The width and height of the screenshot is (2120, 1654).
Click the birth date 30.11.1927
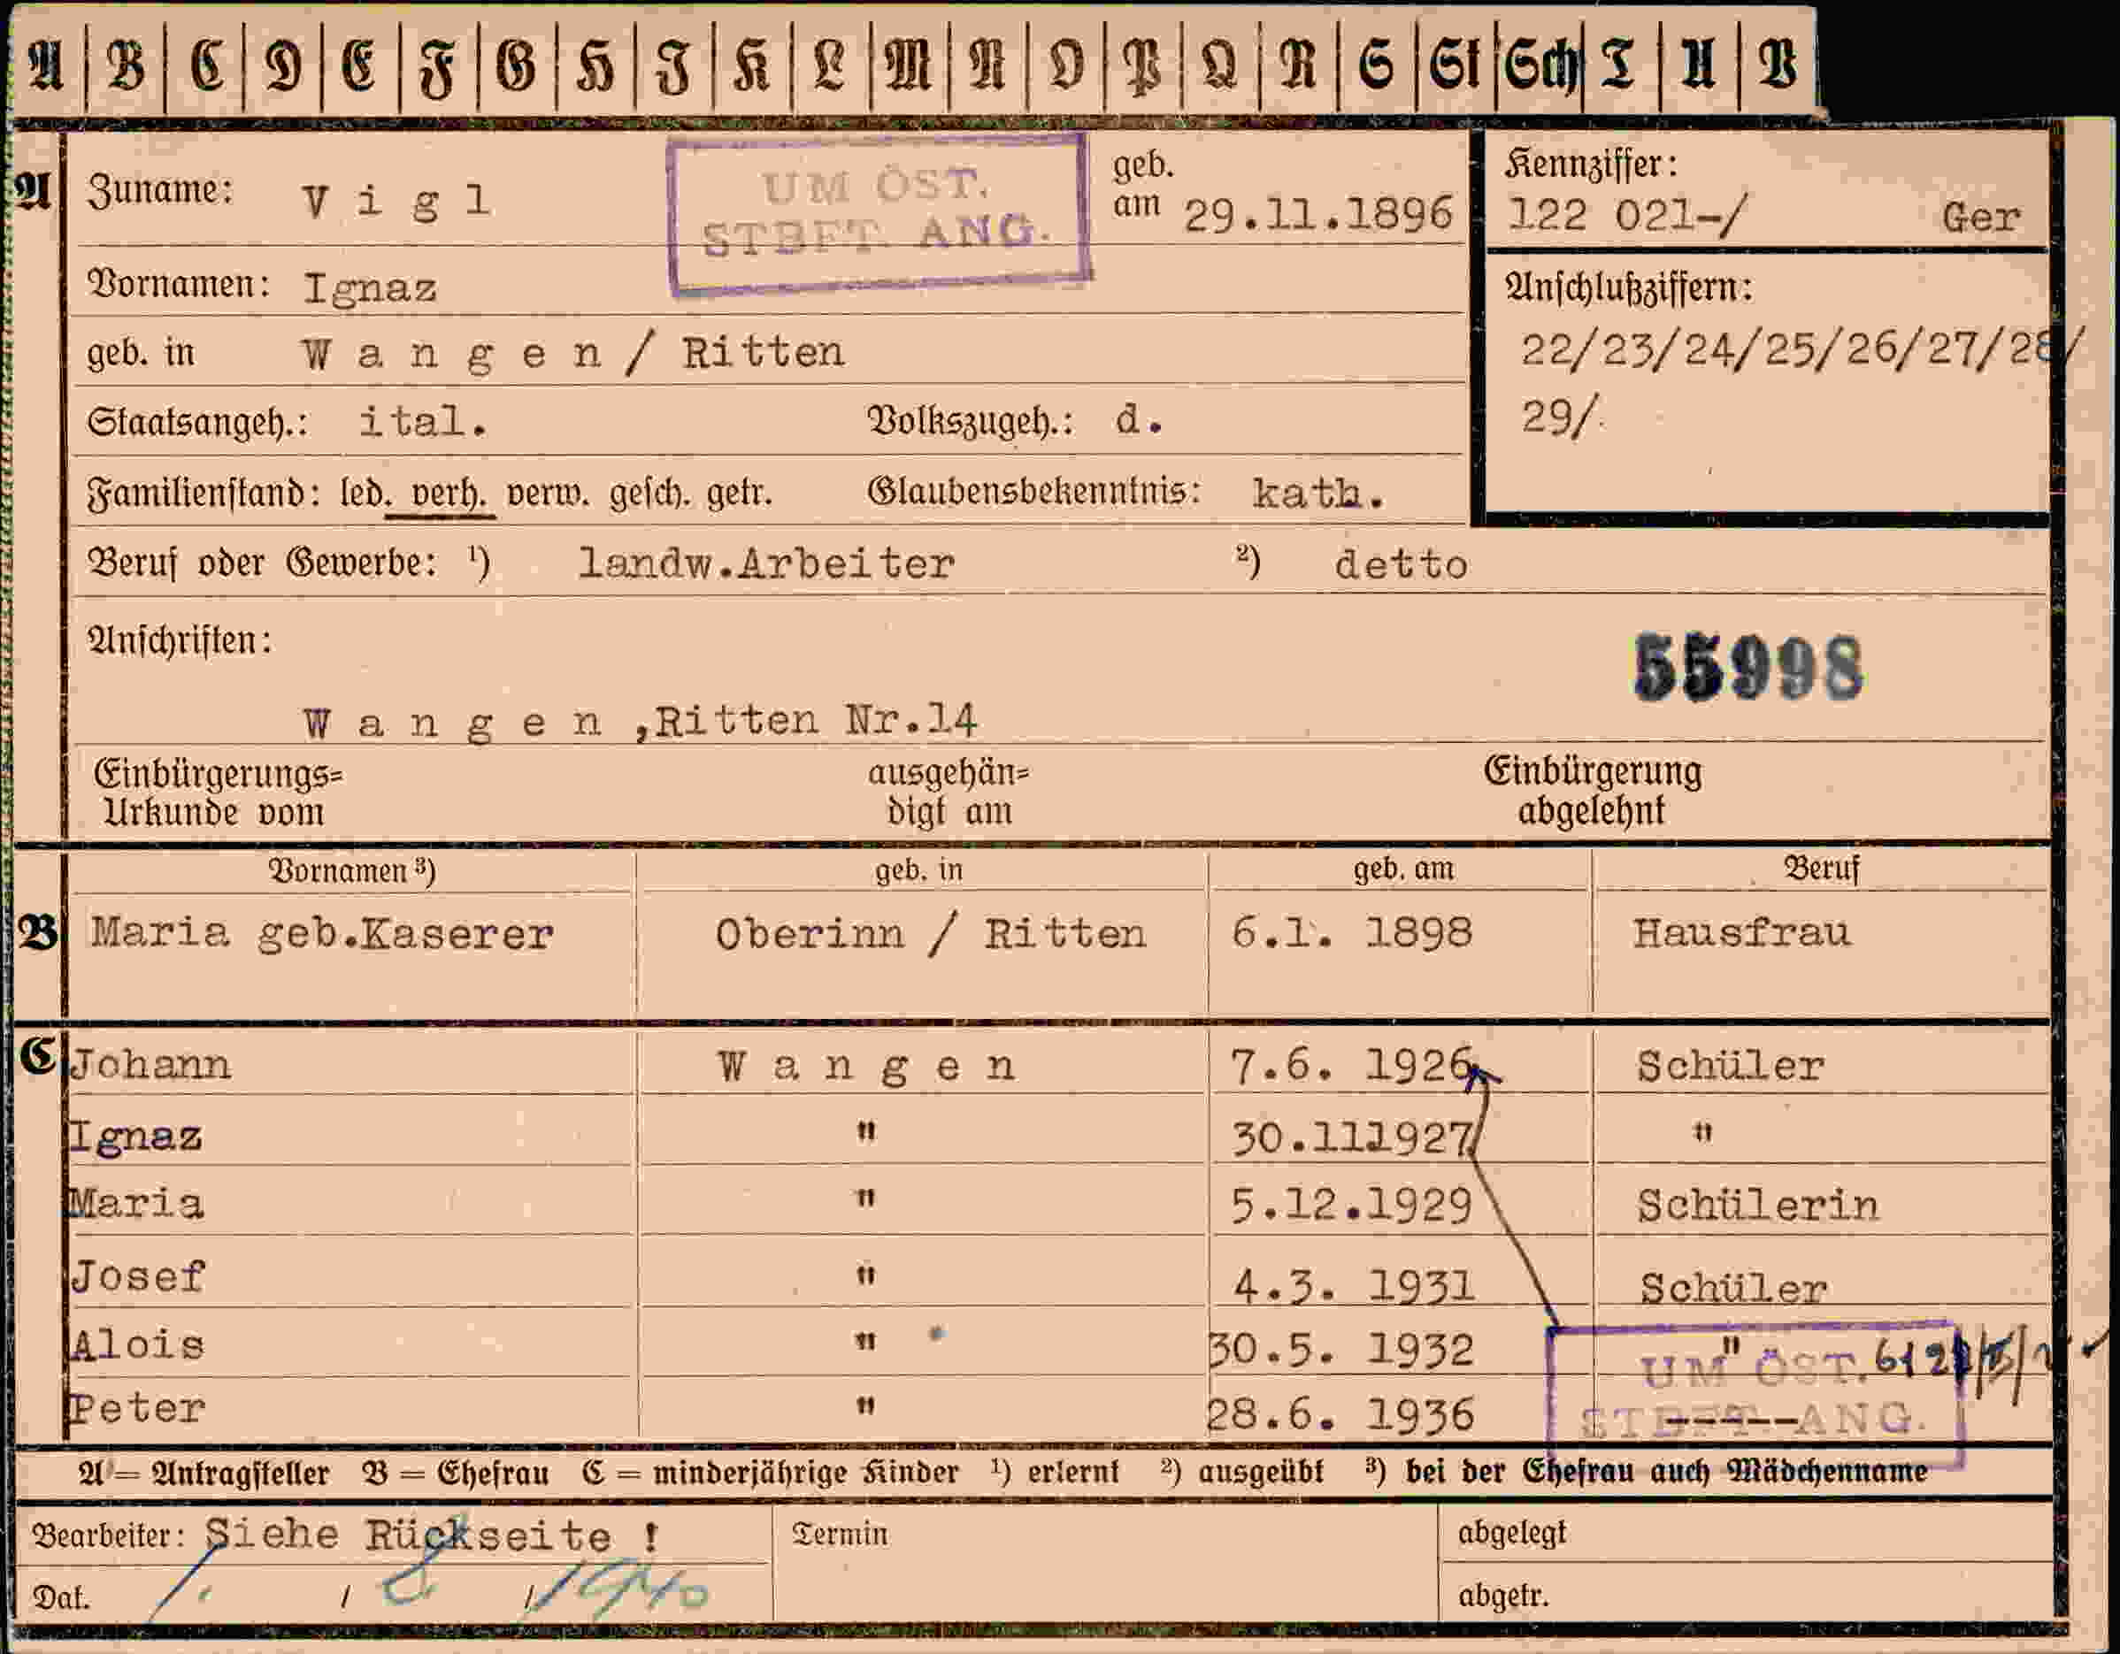pyautogui.click(x=1353, y=1138)
